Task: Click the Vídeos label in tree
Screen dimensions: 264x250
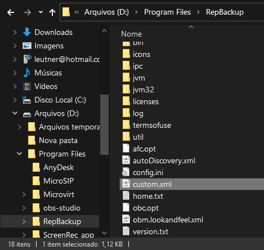Action: tap(46, 86)
